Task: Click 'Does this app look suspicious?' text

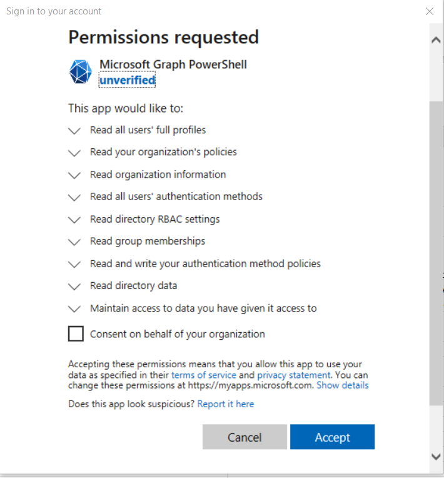Action: (131, 404)
